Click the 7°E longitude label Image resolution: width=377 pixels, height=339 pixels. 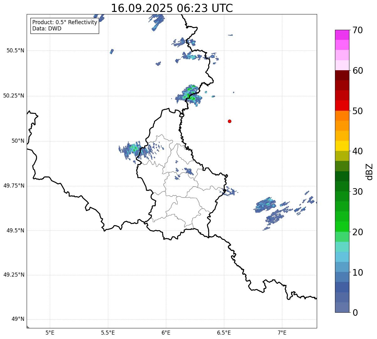[282, 333]
